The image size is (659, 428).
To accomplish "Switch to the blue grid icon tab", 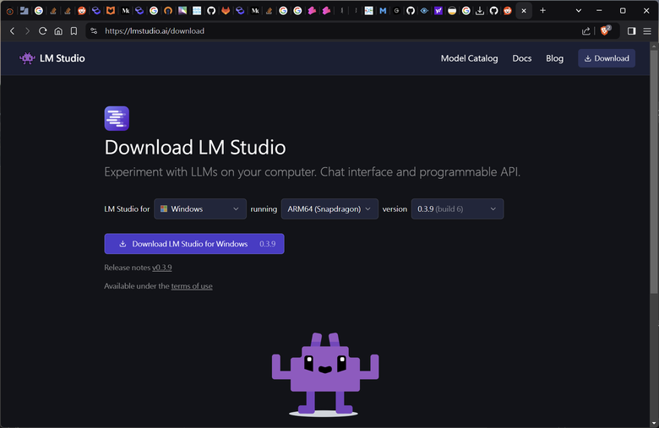I will click(x=197, y=11).
